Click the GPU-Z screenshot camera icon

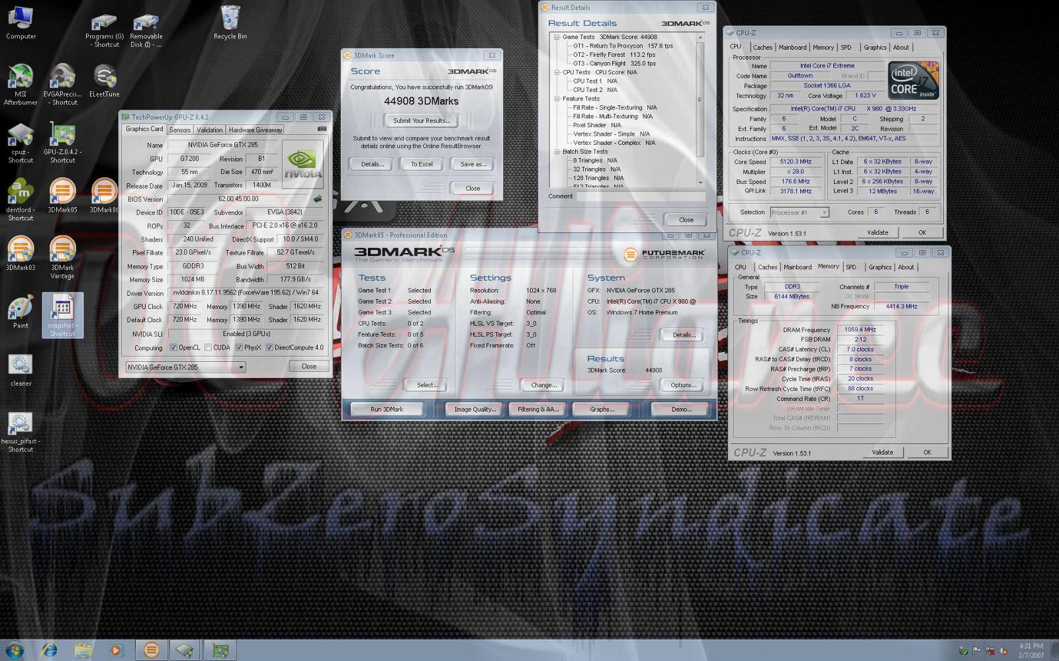[x=322, y=129]
